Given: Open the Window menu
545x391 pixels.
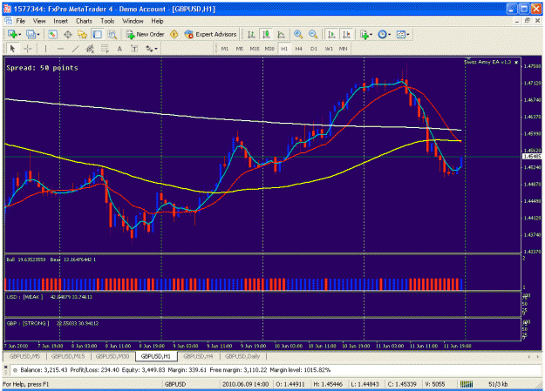Looking at the screenshot, I should coord(133,21).
